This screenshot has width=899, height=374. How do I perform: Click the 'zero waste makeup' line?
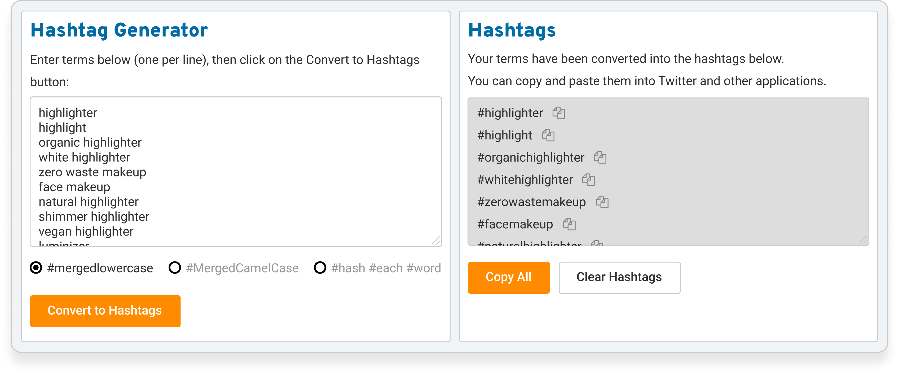click(x=92, y=172)
